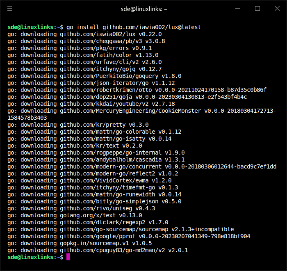Click the gopkg.in/sourcemap.v1 v1.0.5 line
Viewport: 287px width, 271px height.
(80, 243)
